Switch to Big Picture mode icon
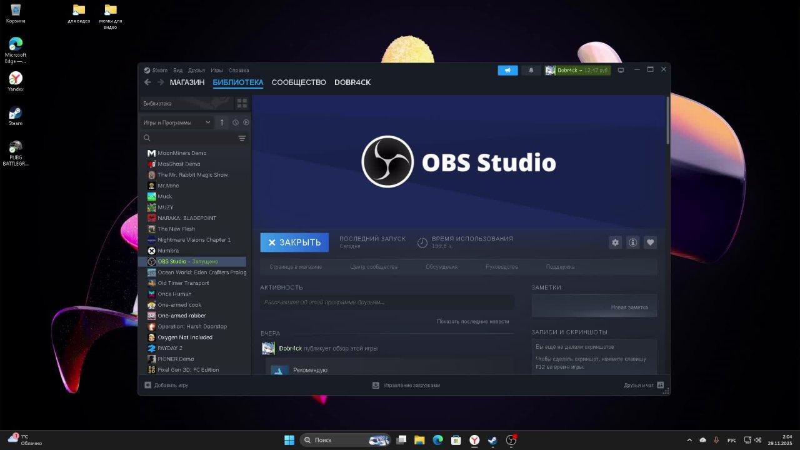Viewport: 800px width, 450px height. (x=621, y=70)
